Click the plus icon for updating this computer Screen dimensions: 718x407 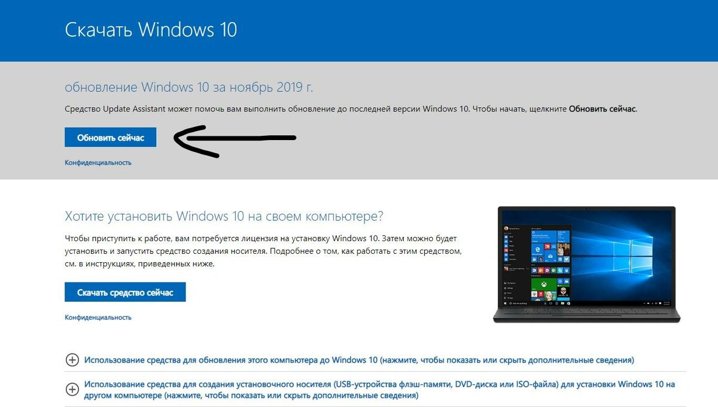[72, 360]
